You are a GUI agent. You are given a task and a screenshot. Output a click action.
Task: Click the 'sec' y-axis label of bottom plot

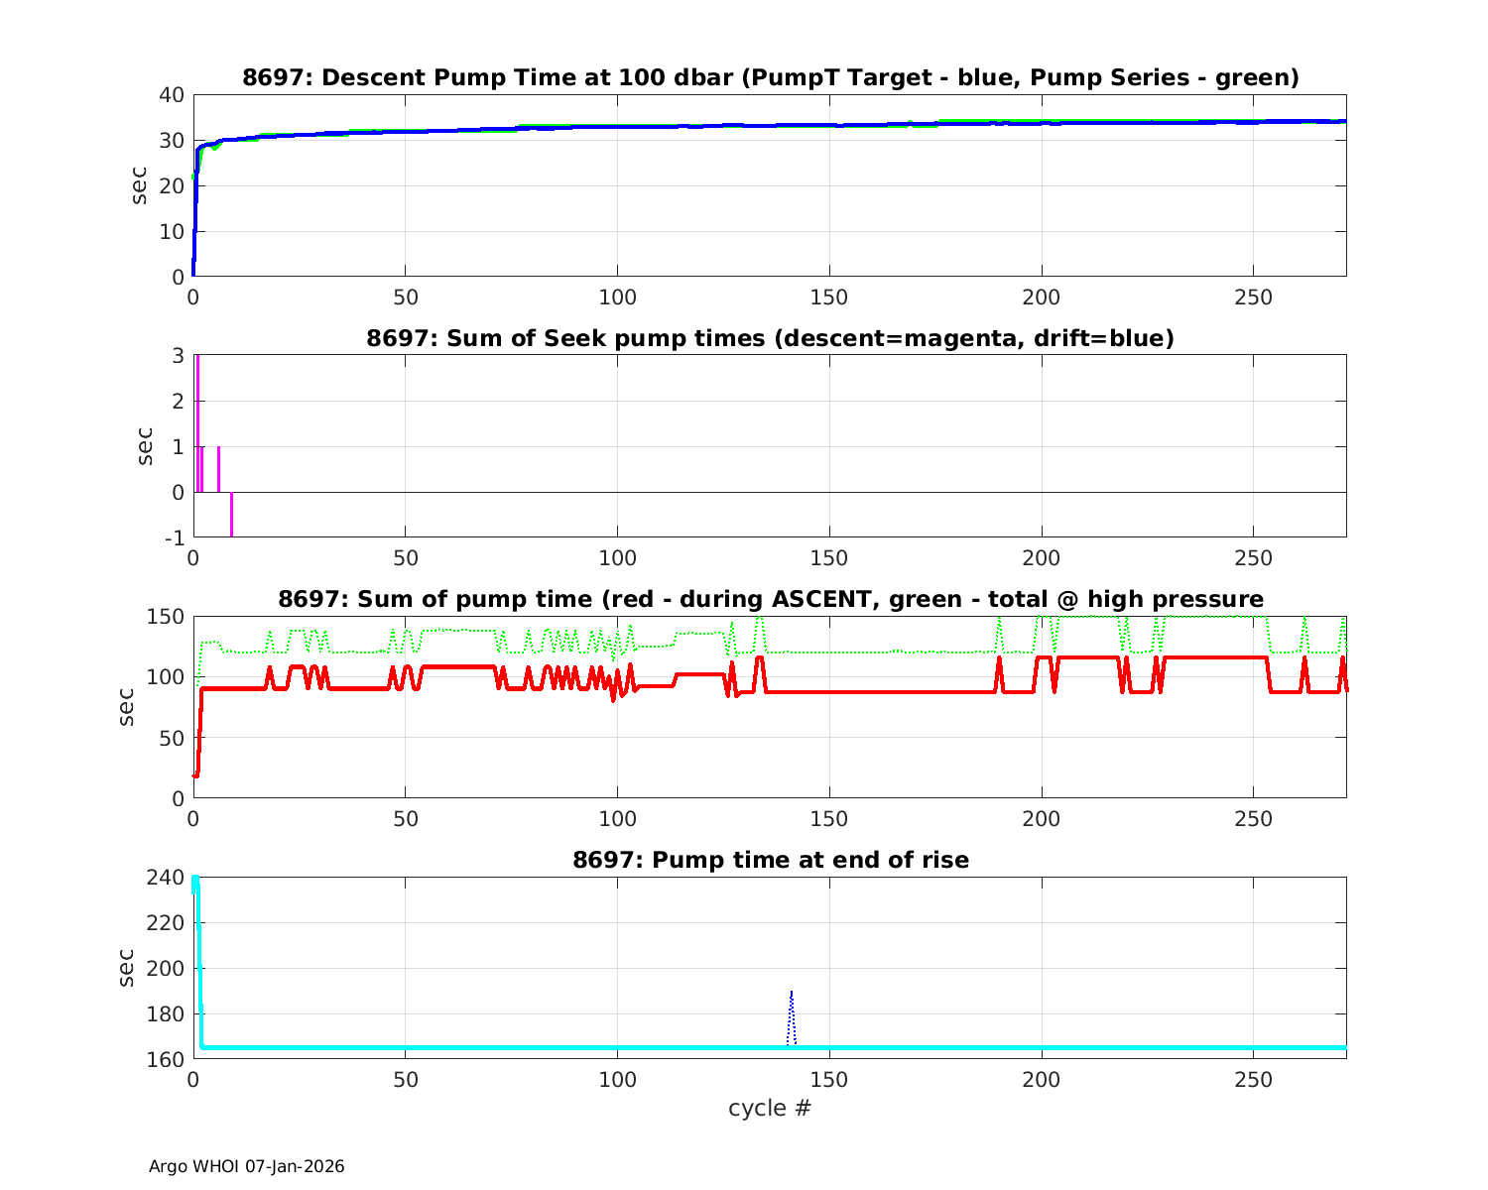pyautogui.click(x=127, y=968)
